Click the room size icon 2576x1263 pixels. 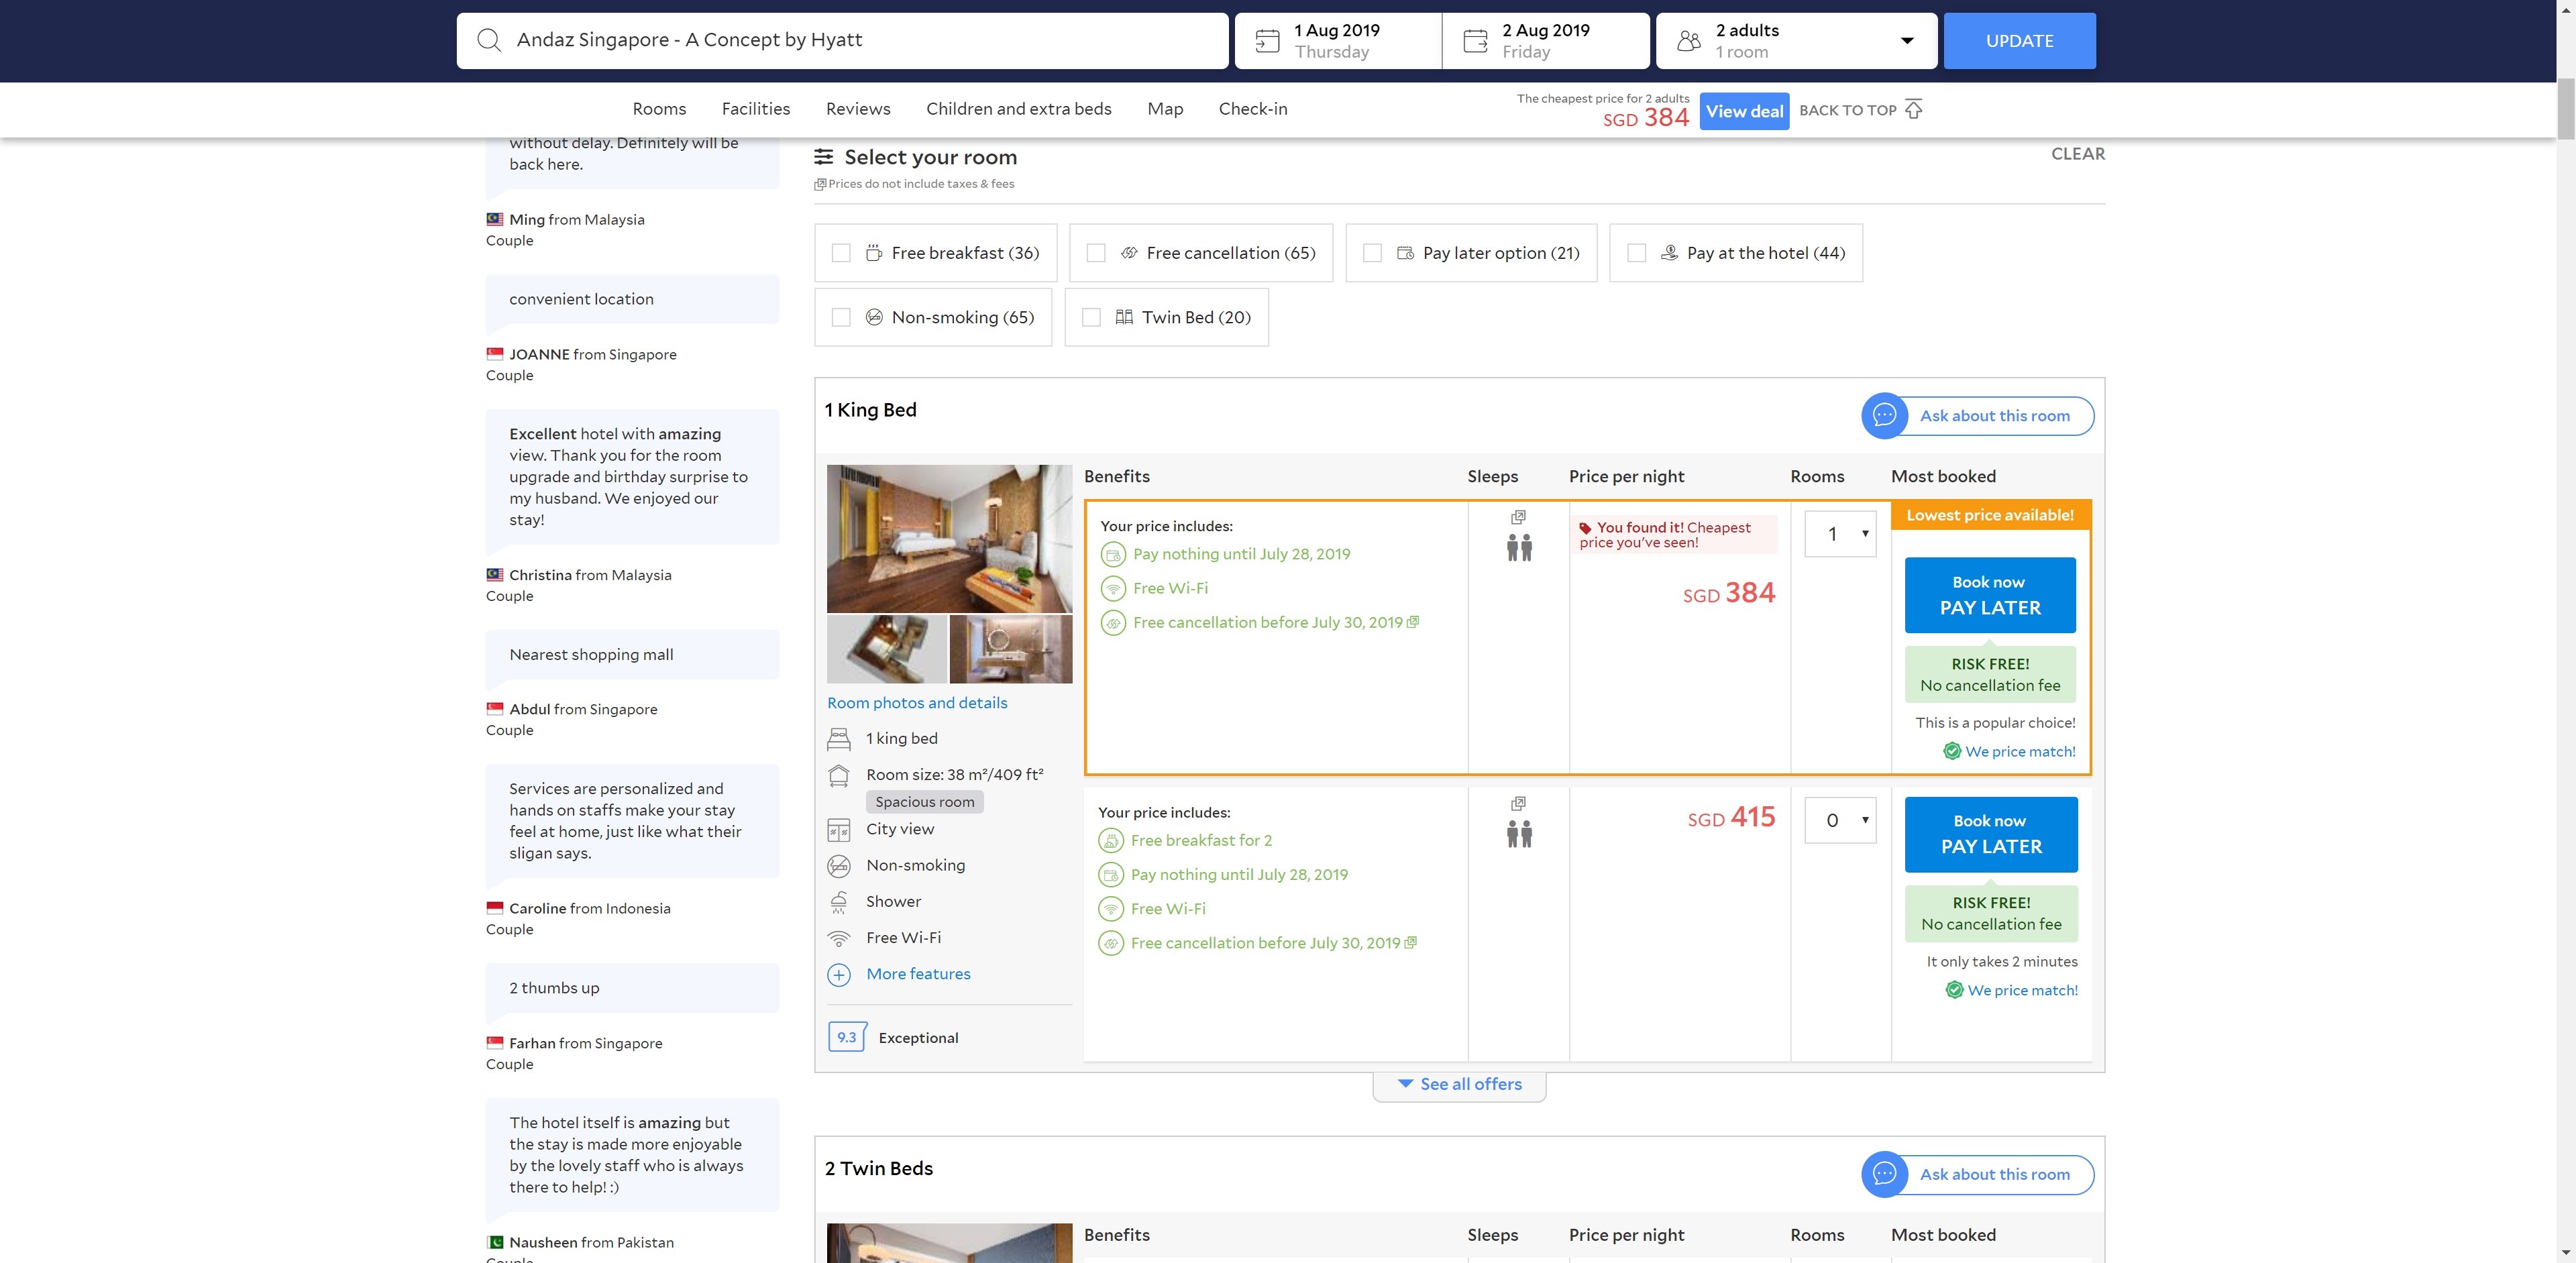pyautogui.click(x=839, y=775)
